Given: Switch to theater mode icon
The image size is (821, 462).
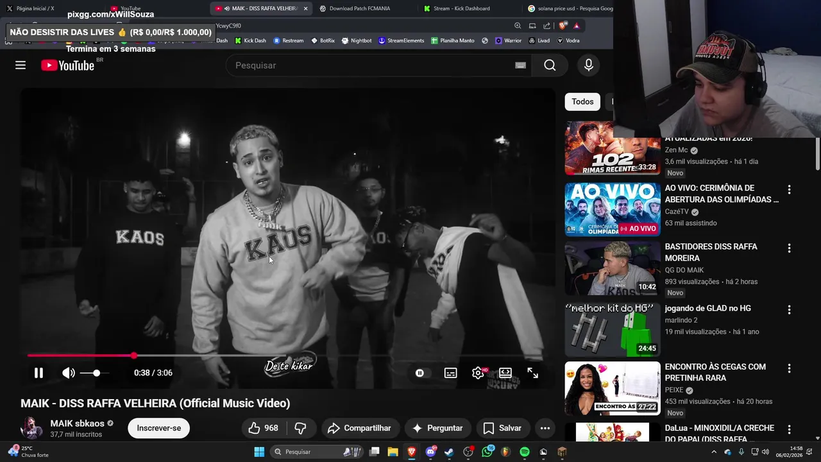Looking at the screenshot, I should (505, 373).
